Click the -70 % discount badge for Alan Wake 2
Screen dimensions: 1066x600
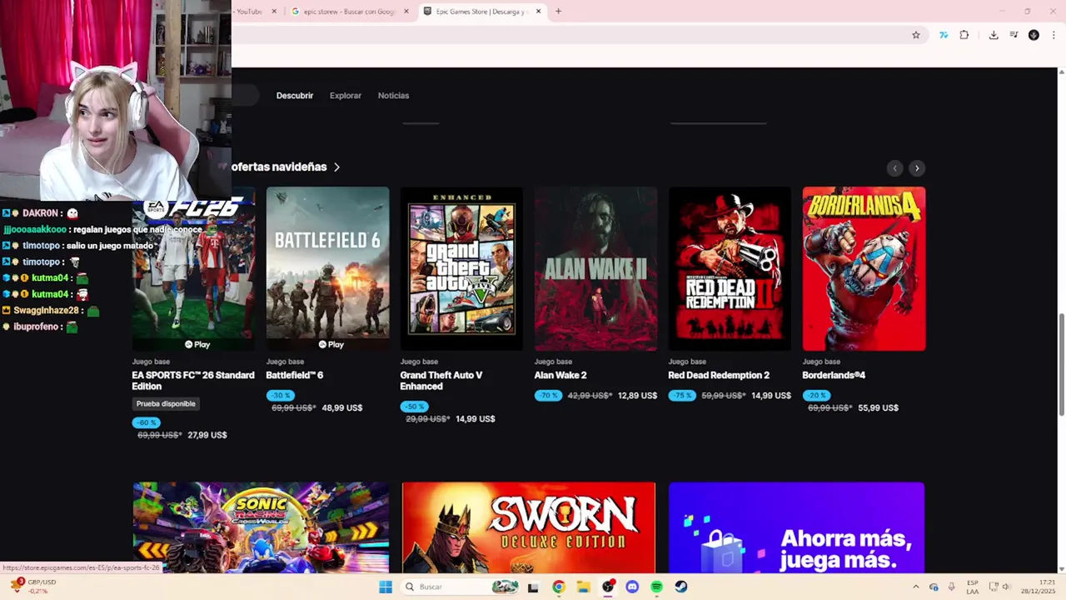pyautogui.click(x=548, y=395)
